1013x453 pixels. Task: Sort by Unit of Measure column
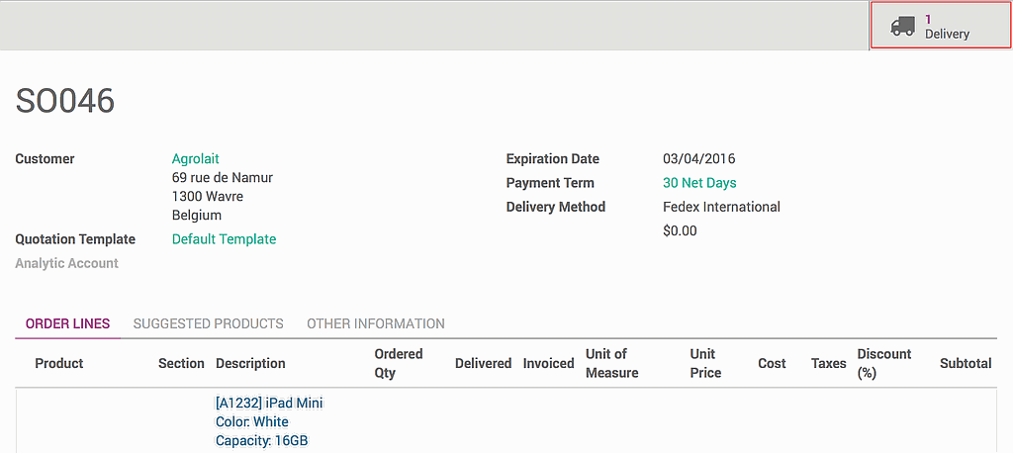611,363
